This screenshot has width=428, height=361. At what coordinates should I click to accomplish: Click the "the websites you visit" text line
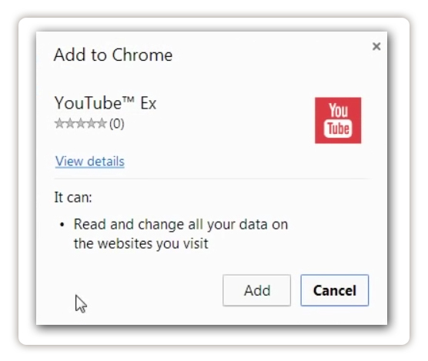(x=141, y=243)
